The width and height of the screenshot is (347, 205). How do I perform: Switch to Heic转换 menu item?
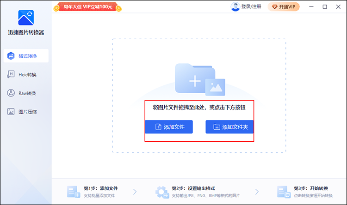(27, 75)
